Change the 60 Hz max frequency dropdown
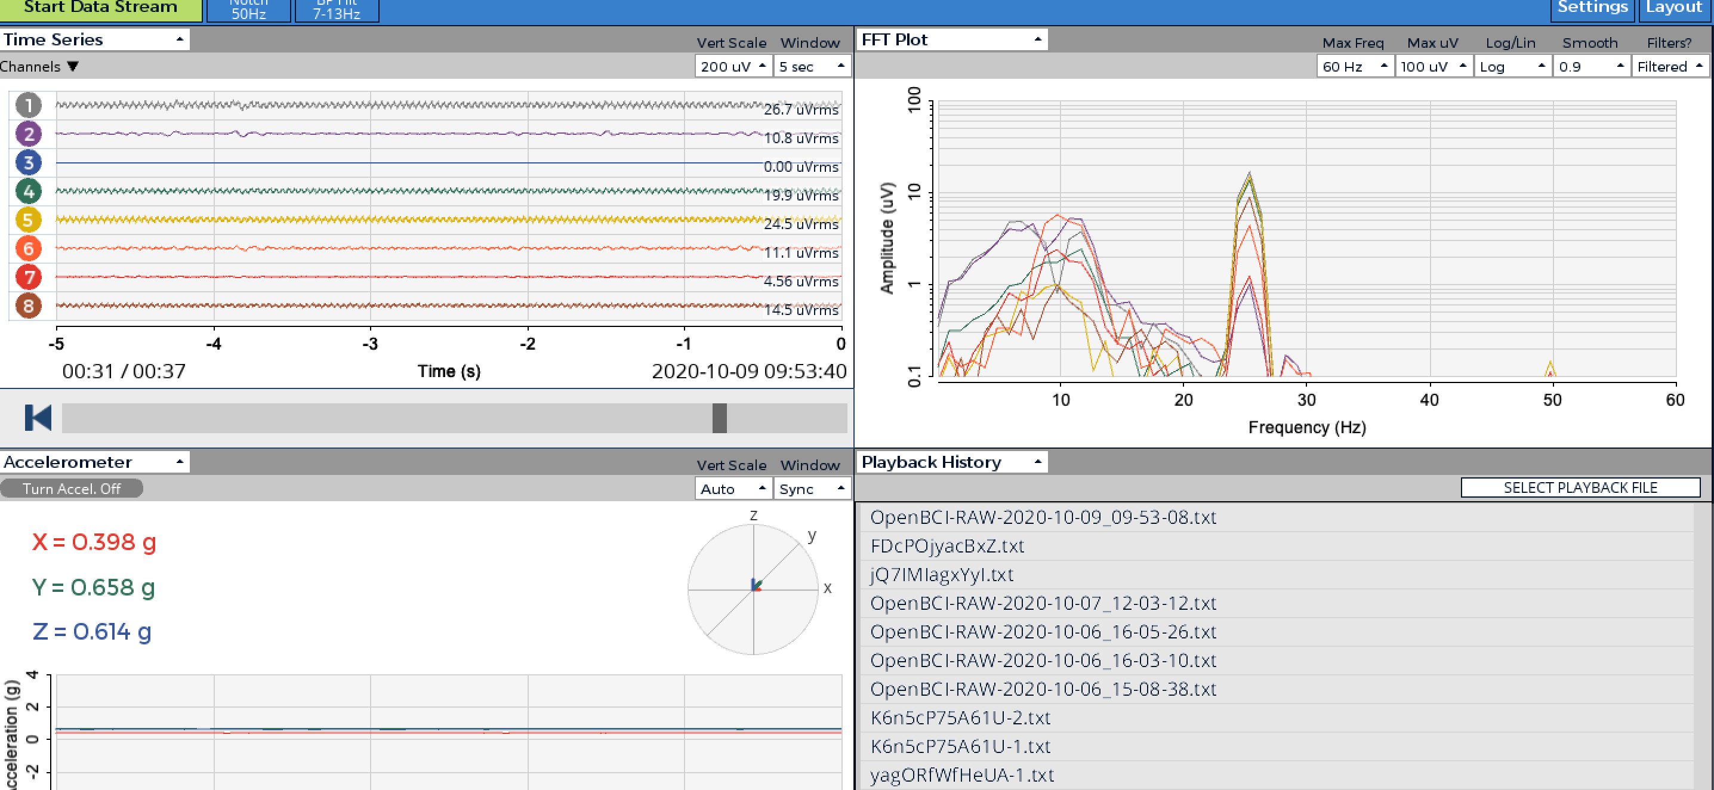1714x790 pixels. tap(1355, 66)
